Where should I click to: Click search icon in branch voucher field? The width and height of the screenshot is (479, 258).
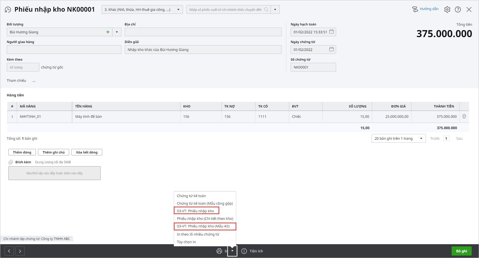[x=266, y=9]
